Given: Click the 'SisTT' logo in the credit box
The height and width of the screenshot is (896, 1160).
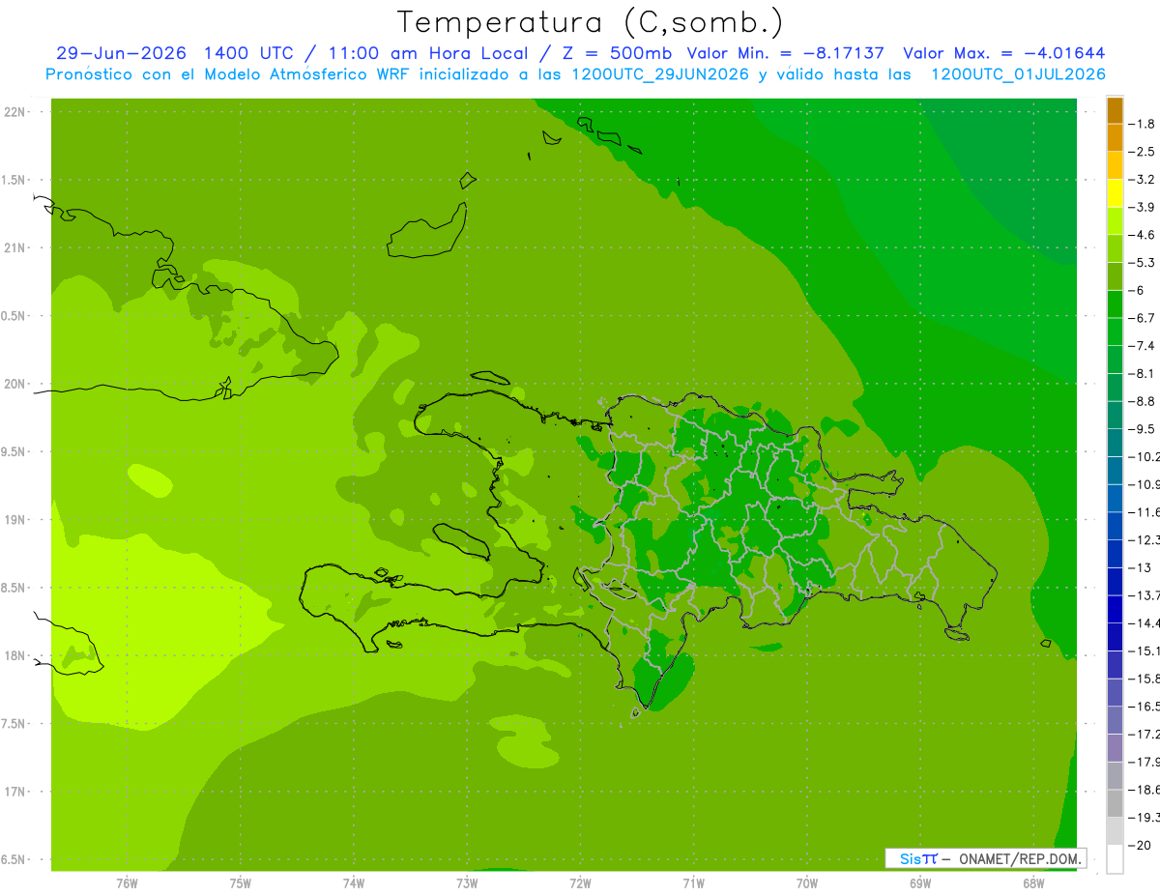Looking at the screenshot, I should pos(917,858).
